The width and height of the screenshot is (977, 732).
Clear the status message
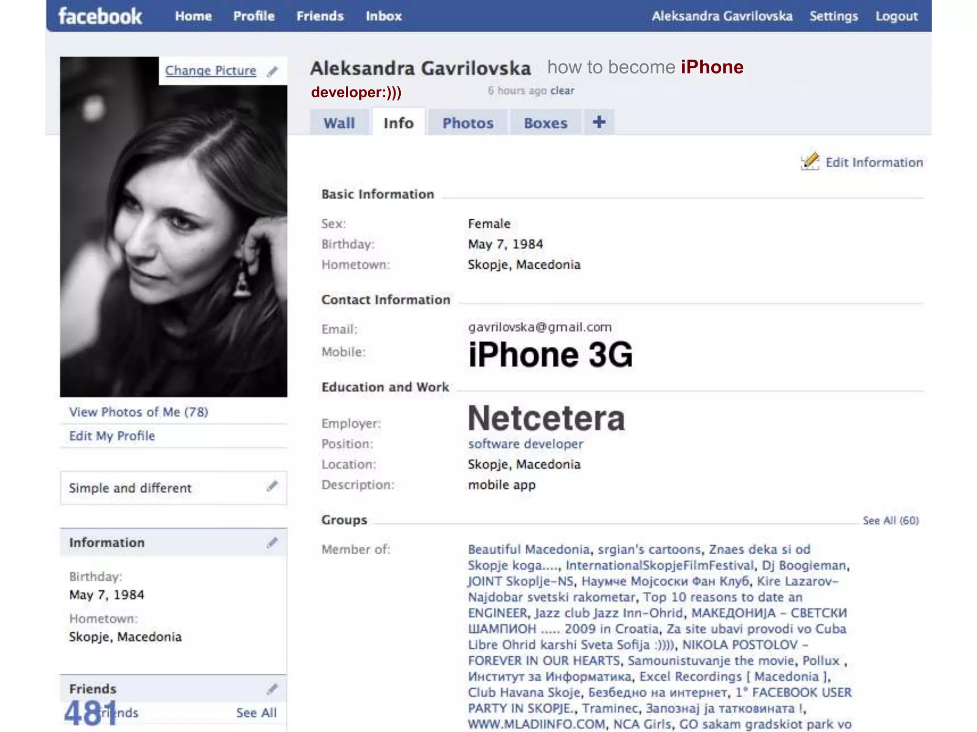click(x=562, y=91)
